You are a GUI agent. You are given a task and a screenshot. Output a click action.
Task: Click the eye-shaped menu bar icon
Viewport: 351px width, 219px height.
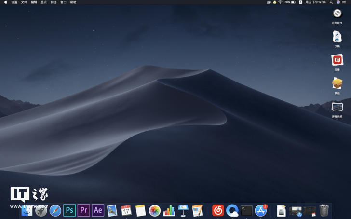pos(269,2)
